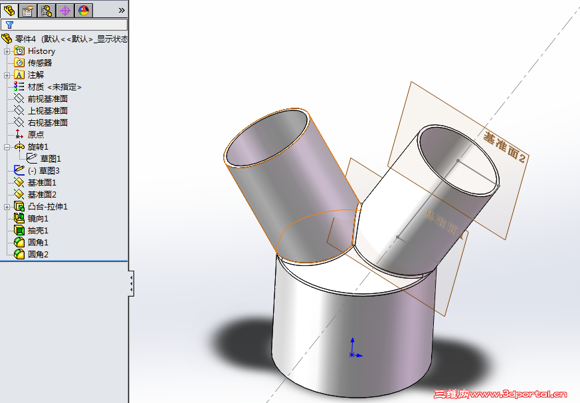Select the History tree item
580x403 pixels.
point(41,51)
